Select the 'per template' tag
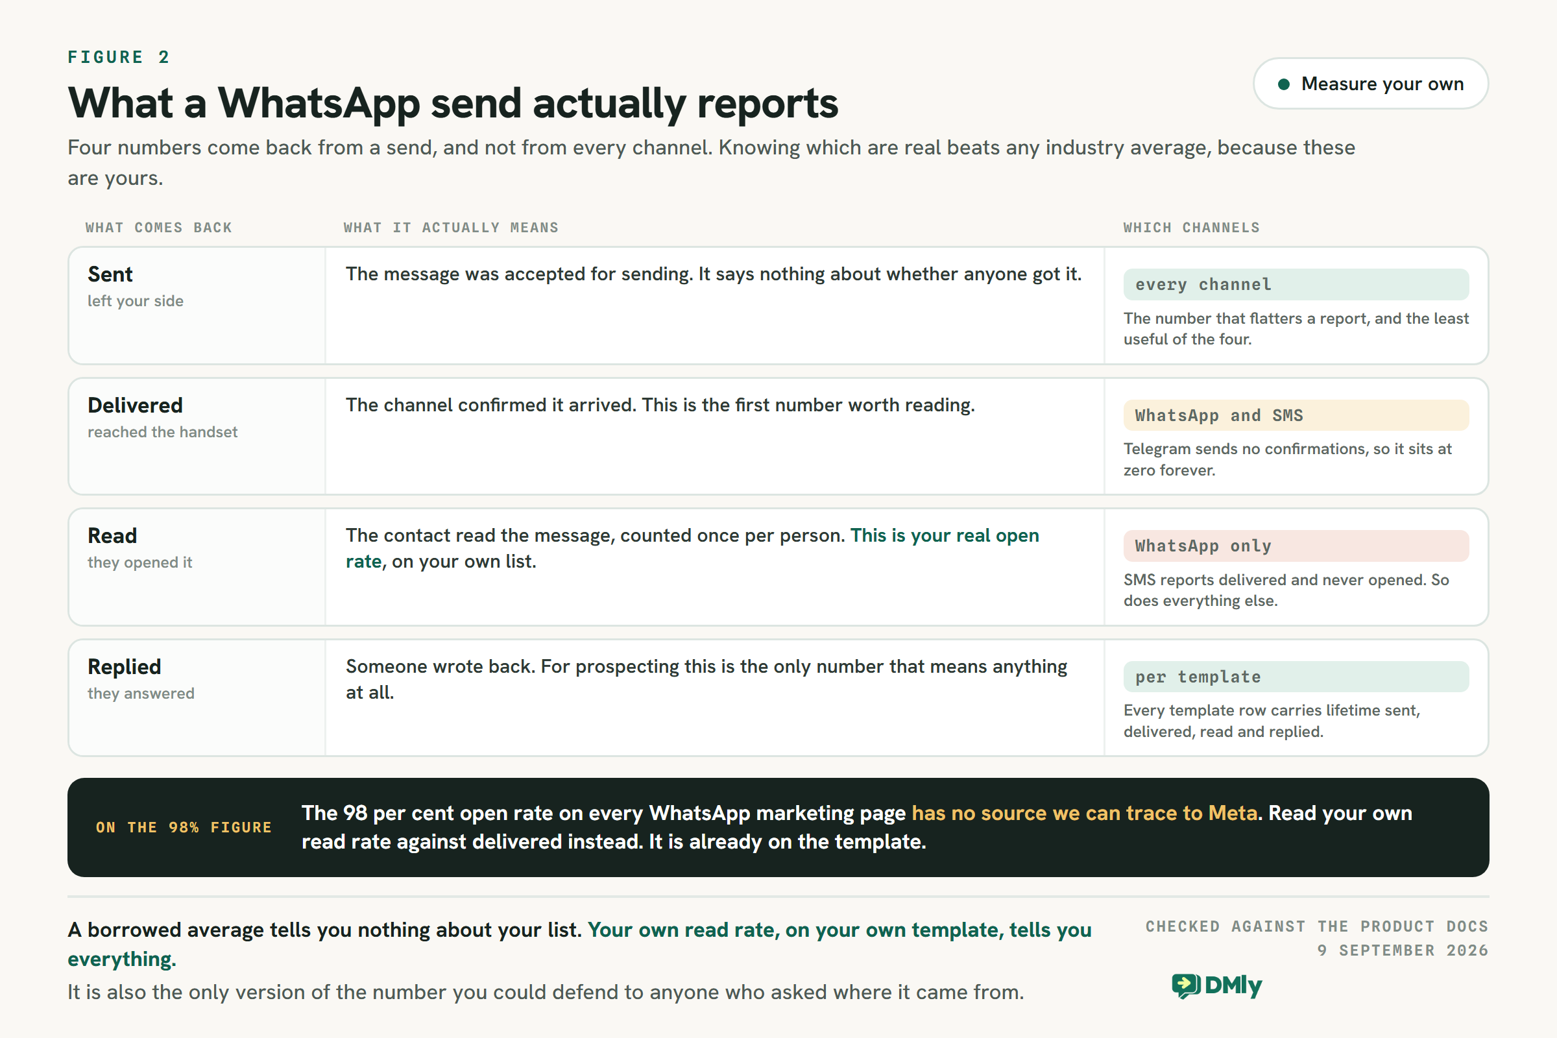This screenshot has width=1557, height=1038. click(x=1296, y=677)
